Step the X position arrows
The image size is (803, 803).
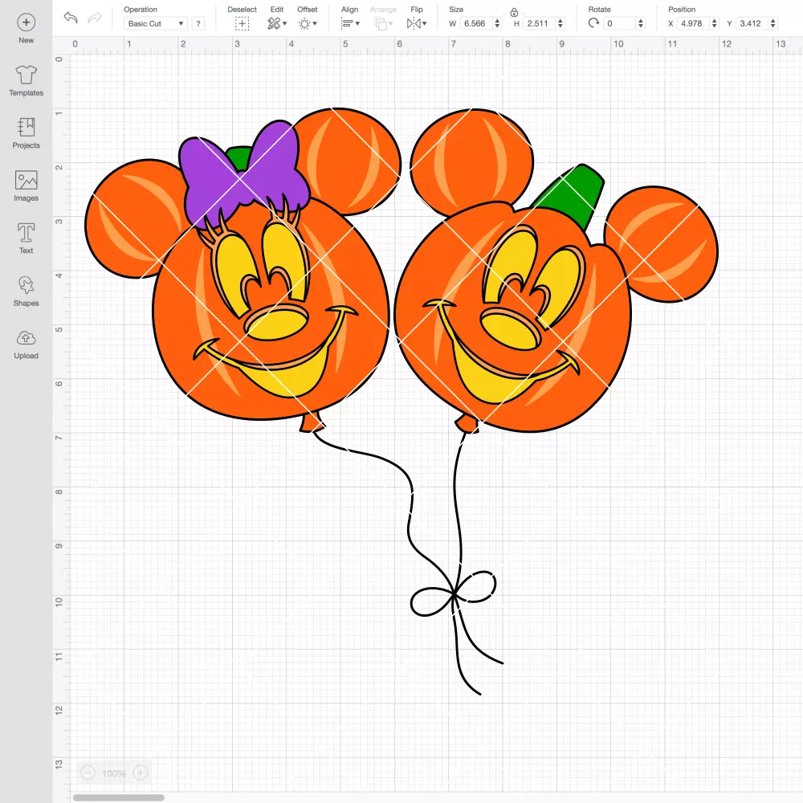point(715,23)
